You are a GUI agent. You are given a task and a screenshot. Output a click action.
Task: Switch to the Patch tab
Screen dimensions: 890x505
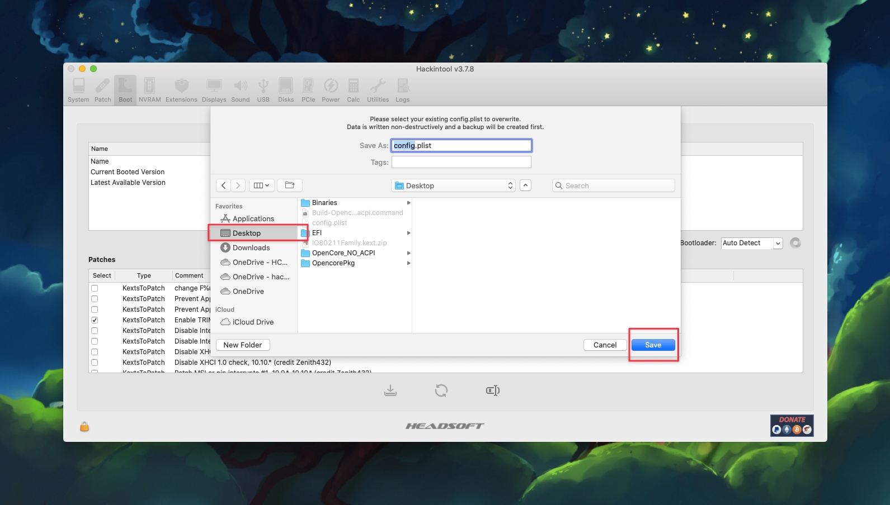tap(103, 90)
